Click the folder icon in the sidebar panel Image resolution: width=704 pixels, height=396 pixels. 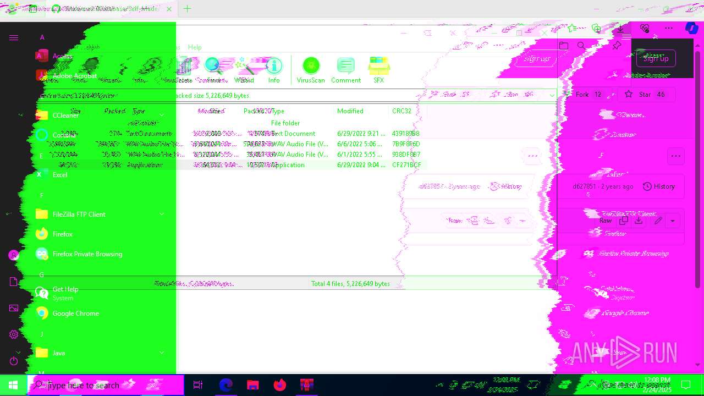(x=564, y=46)
